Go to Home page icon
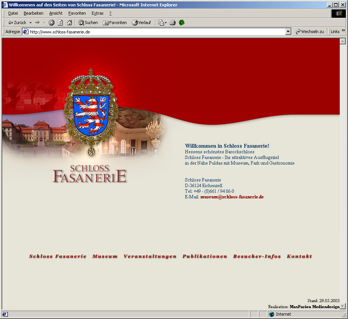The height and width of the screenshot is (319, 348). click(x=69, y=23)
